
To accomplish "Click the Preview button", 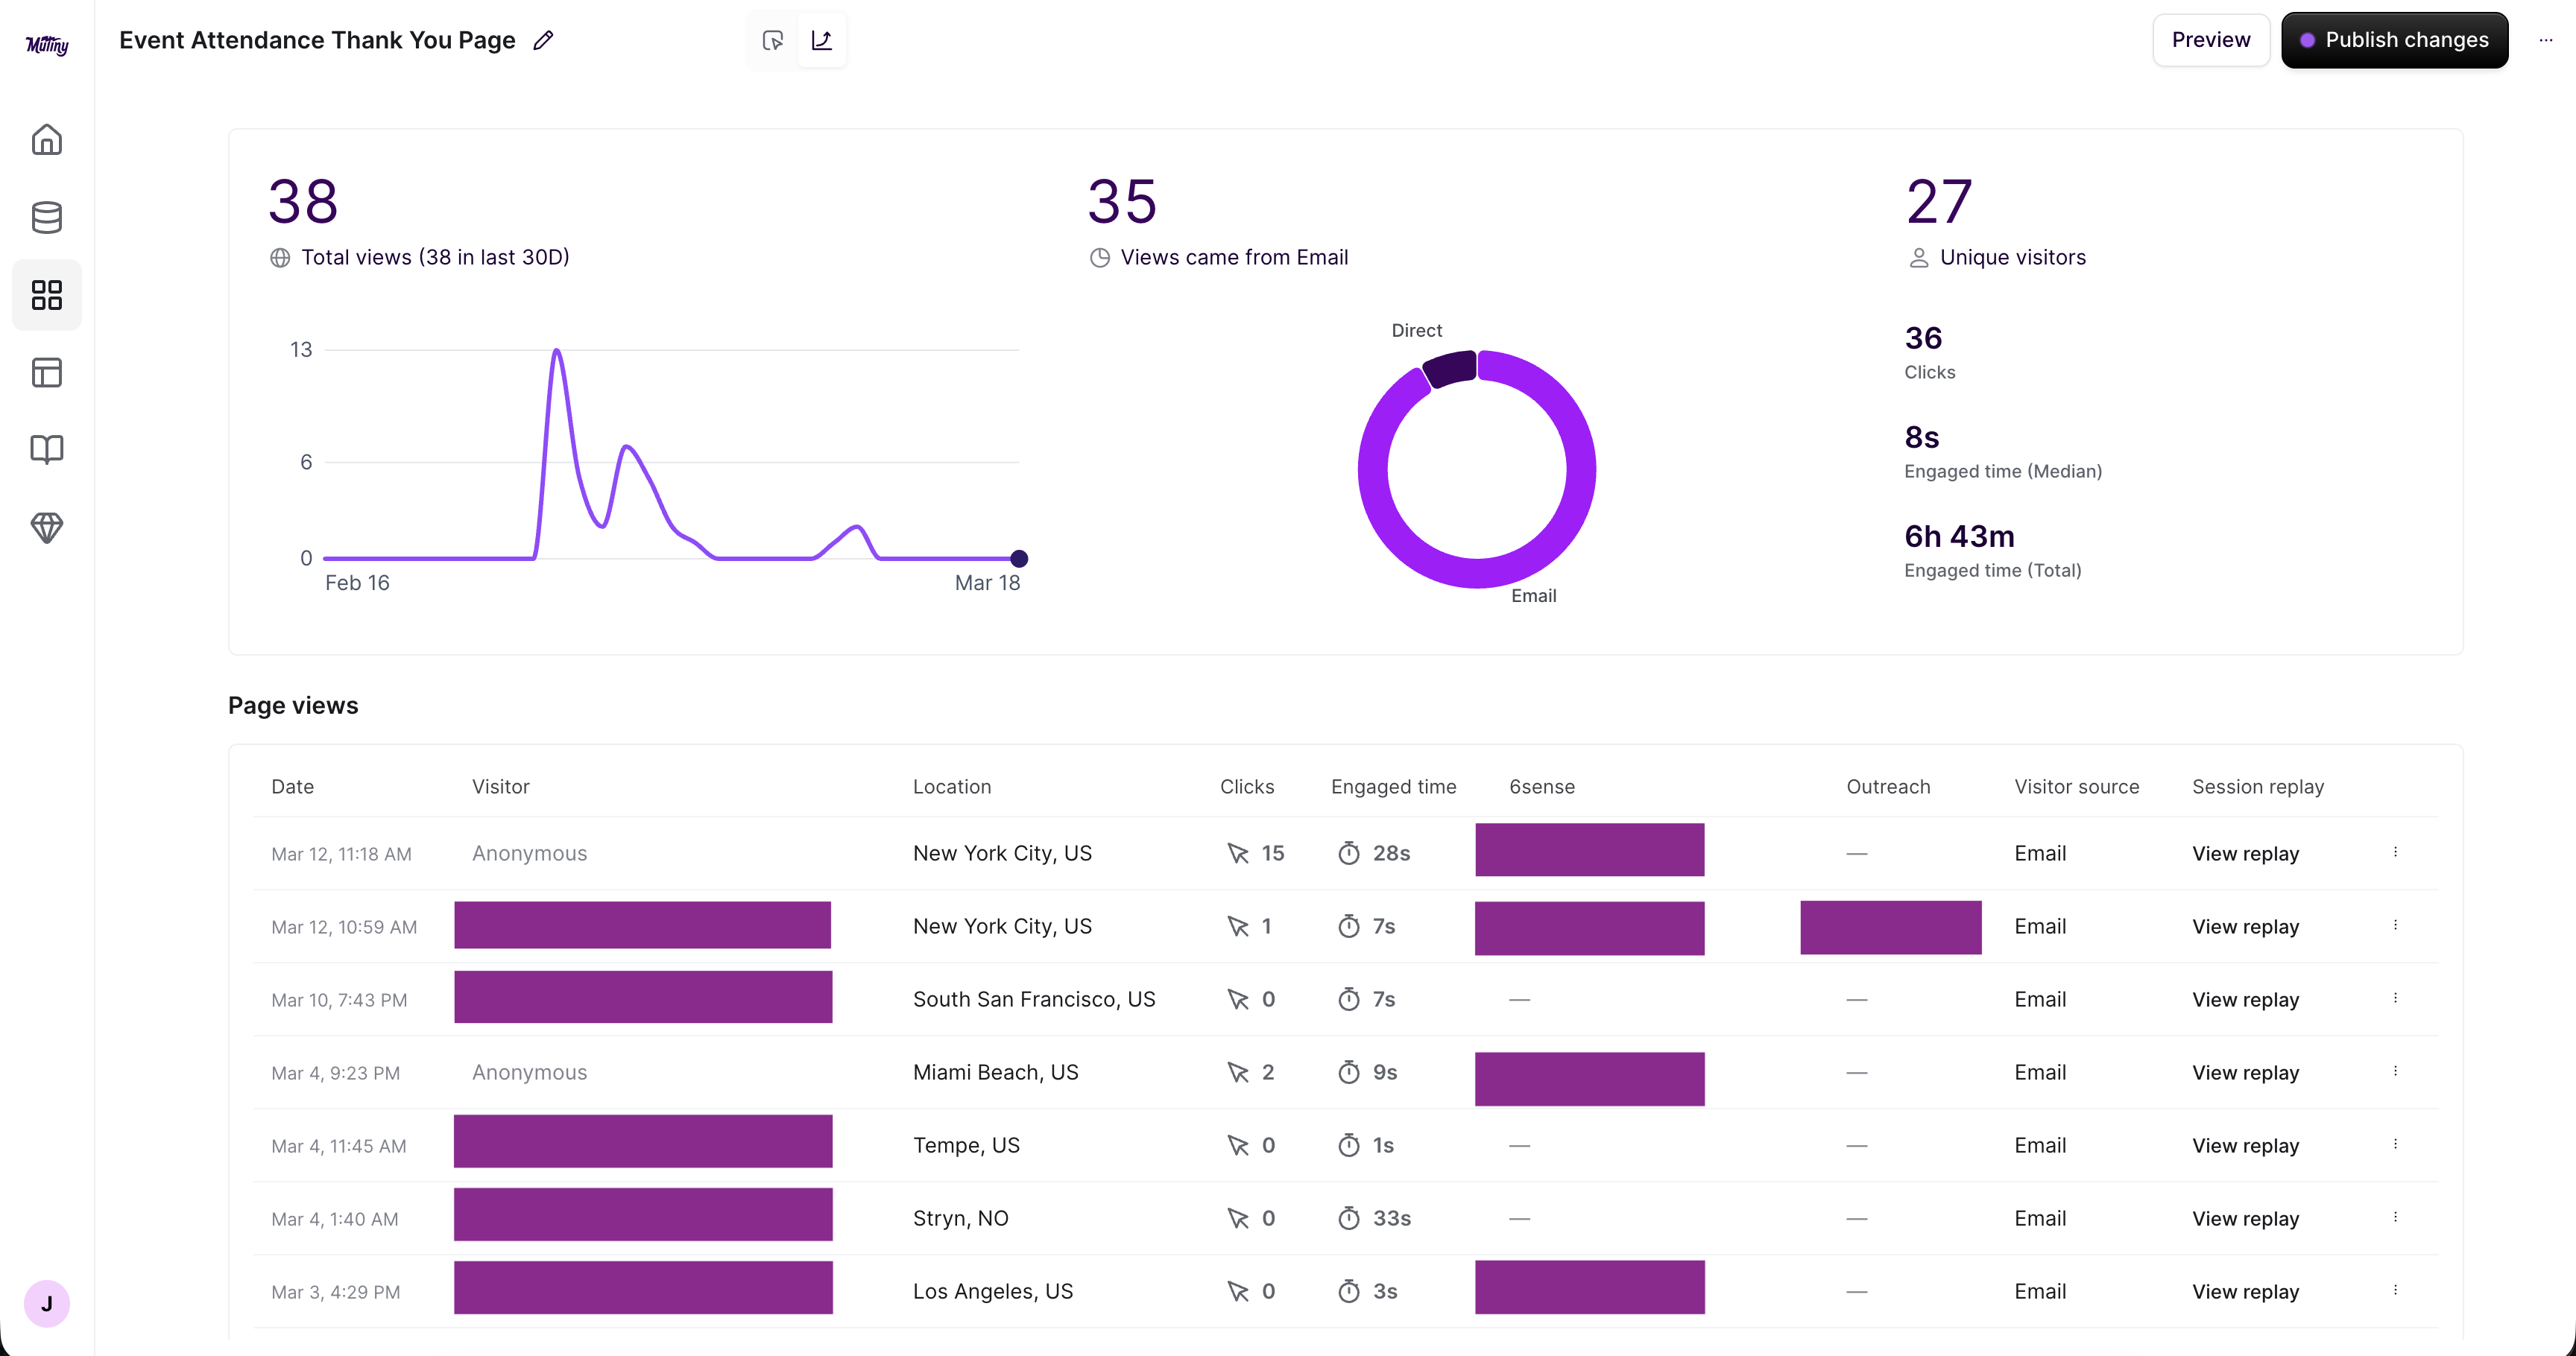I will (x=2211, y=40).
